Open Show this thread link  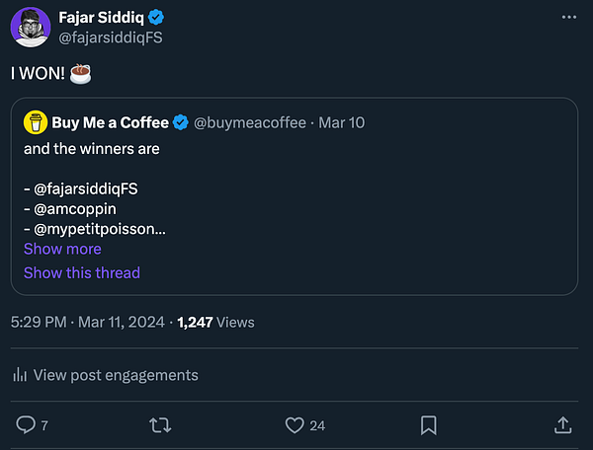point(82,272)
